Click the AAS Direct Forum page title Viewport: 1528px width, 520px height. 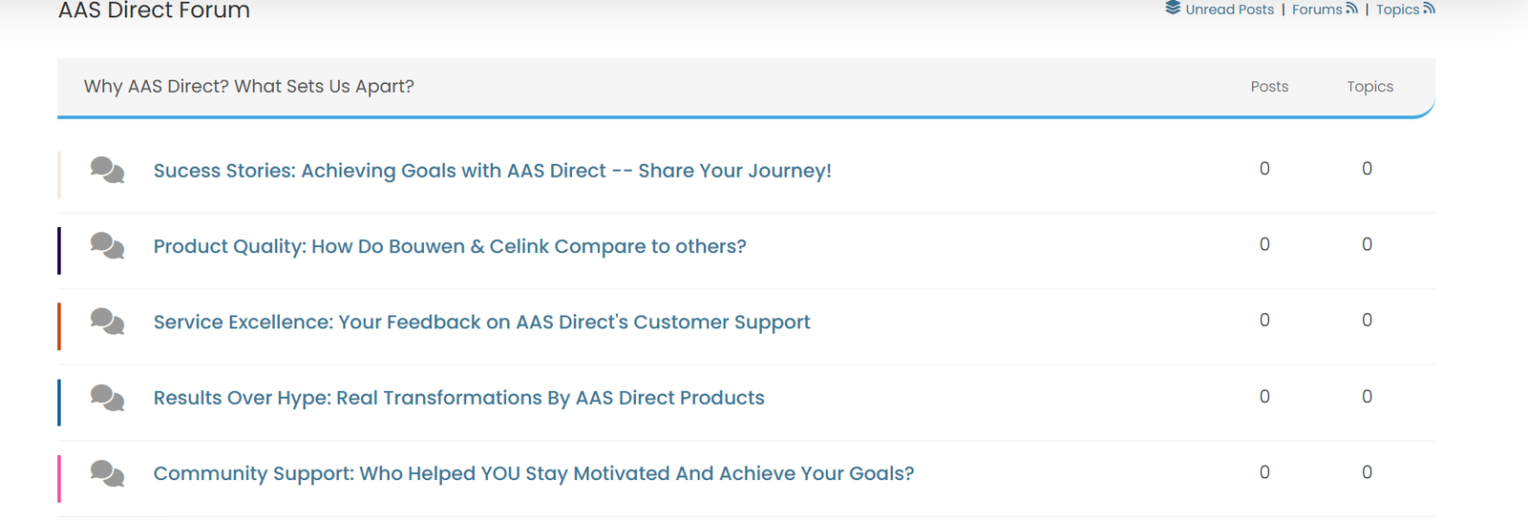155,10
